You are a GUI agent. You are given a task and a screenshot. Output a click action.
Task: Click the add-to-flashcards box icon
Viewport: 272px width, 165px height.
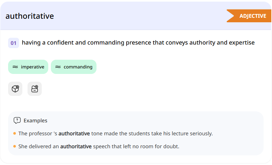[35, 89]
